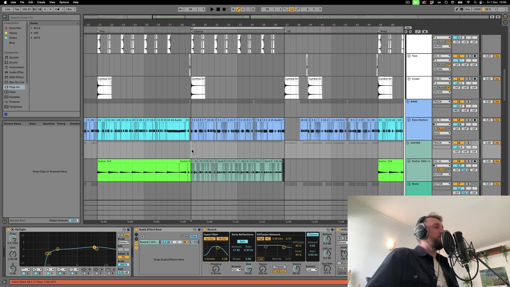Jump to the previous locator arrow
Viewport: 510px width, 287px height.
(406, 32)
